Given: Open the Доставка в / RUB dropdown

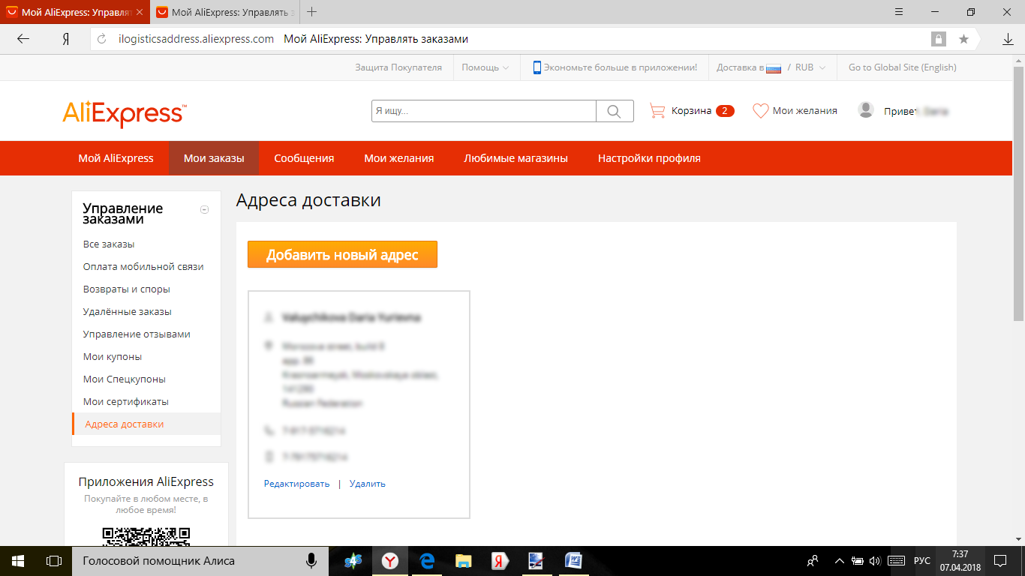Looking at the screenshot, I should (771, 67).
